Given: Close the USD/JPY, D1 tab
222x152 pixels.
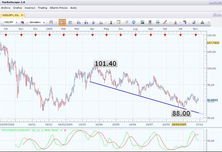Looking at the screenshot, I should coord(22,15).
